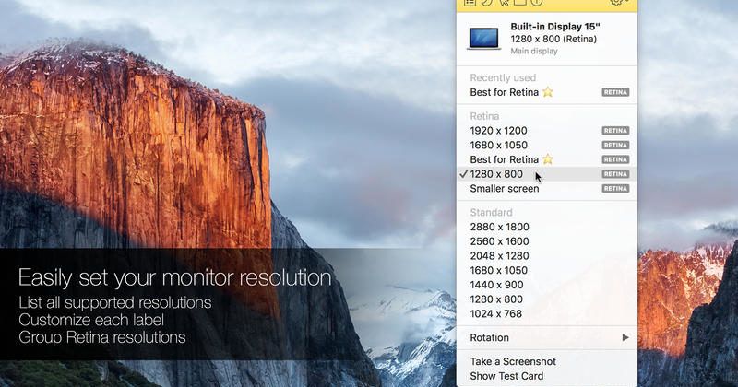Click the RETINA badge on the Smaller screen row
The image size is (738, 387).
(615, 189)
